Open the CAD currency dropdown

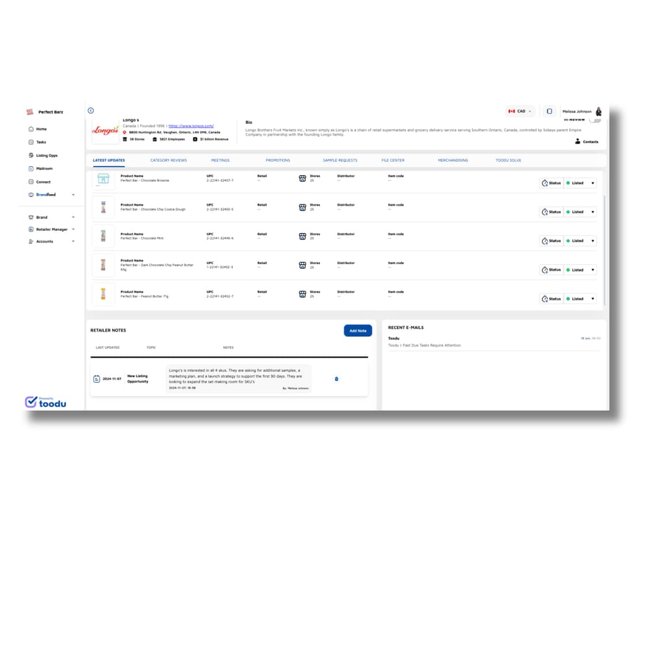tap(520, 112)
